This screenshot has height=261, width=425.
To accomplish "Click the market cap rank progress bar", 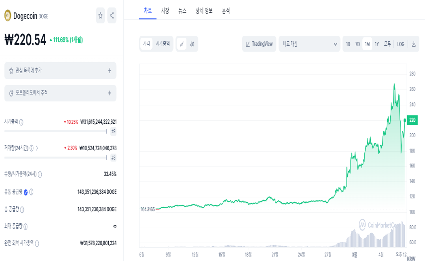I will click(x=55, y=132).
